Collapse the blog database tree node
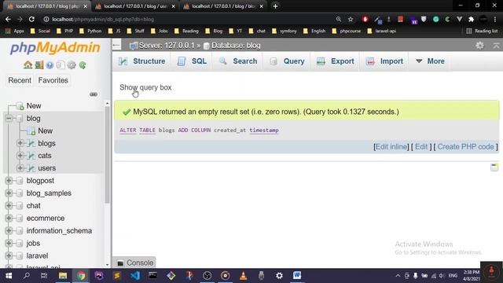Screen dimensions: 503x283 tap(9, 118)
